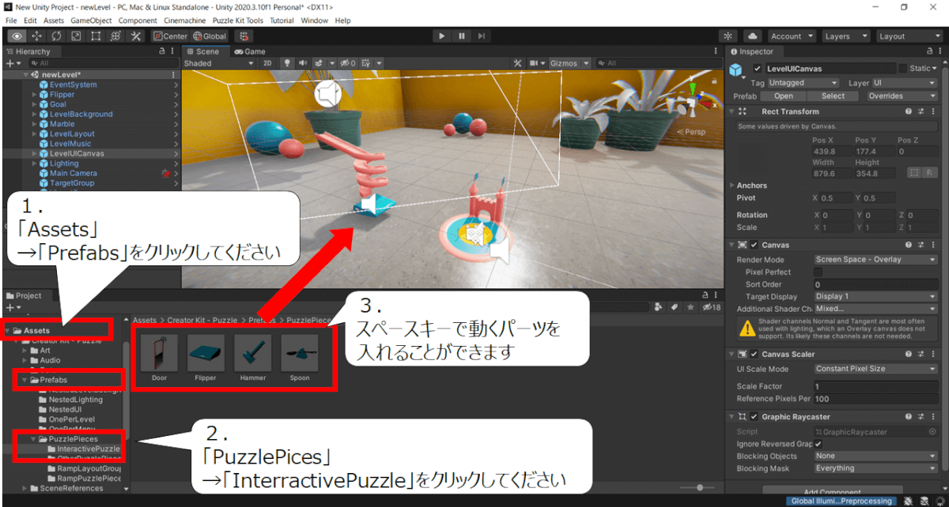Select the Hand (view) tool
This screenshot has width=949, height=507.
point(17,36)
